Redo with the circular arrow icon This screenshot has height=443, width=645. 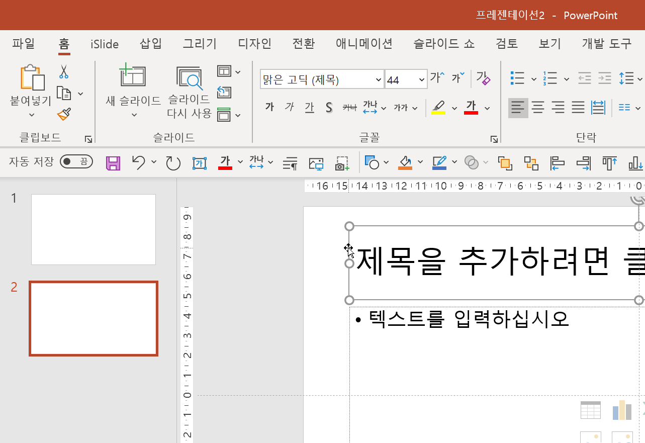[x=173, y=163]
